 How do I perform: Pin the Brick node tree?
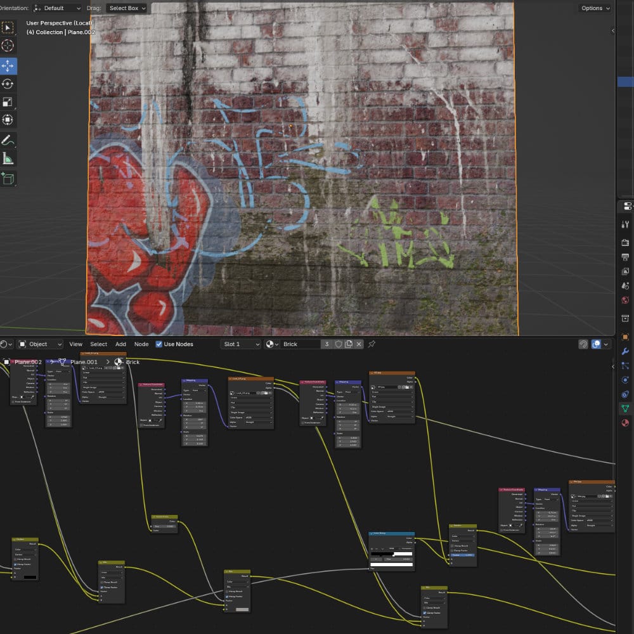tap(372, 344)
